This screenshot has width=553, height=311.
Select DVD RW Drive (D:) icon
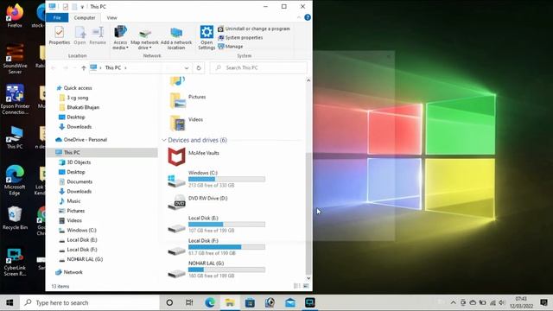176,202
